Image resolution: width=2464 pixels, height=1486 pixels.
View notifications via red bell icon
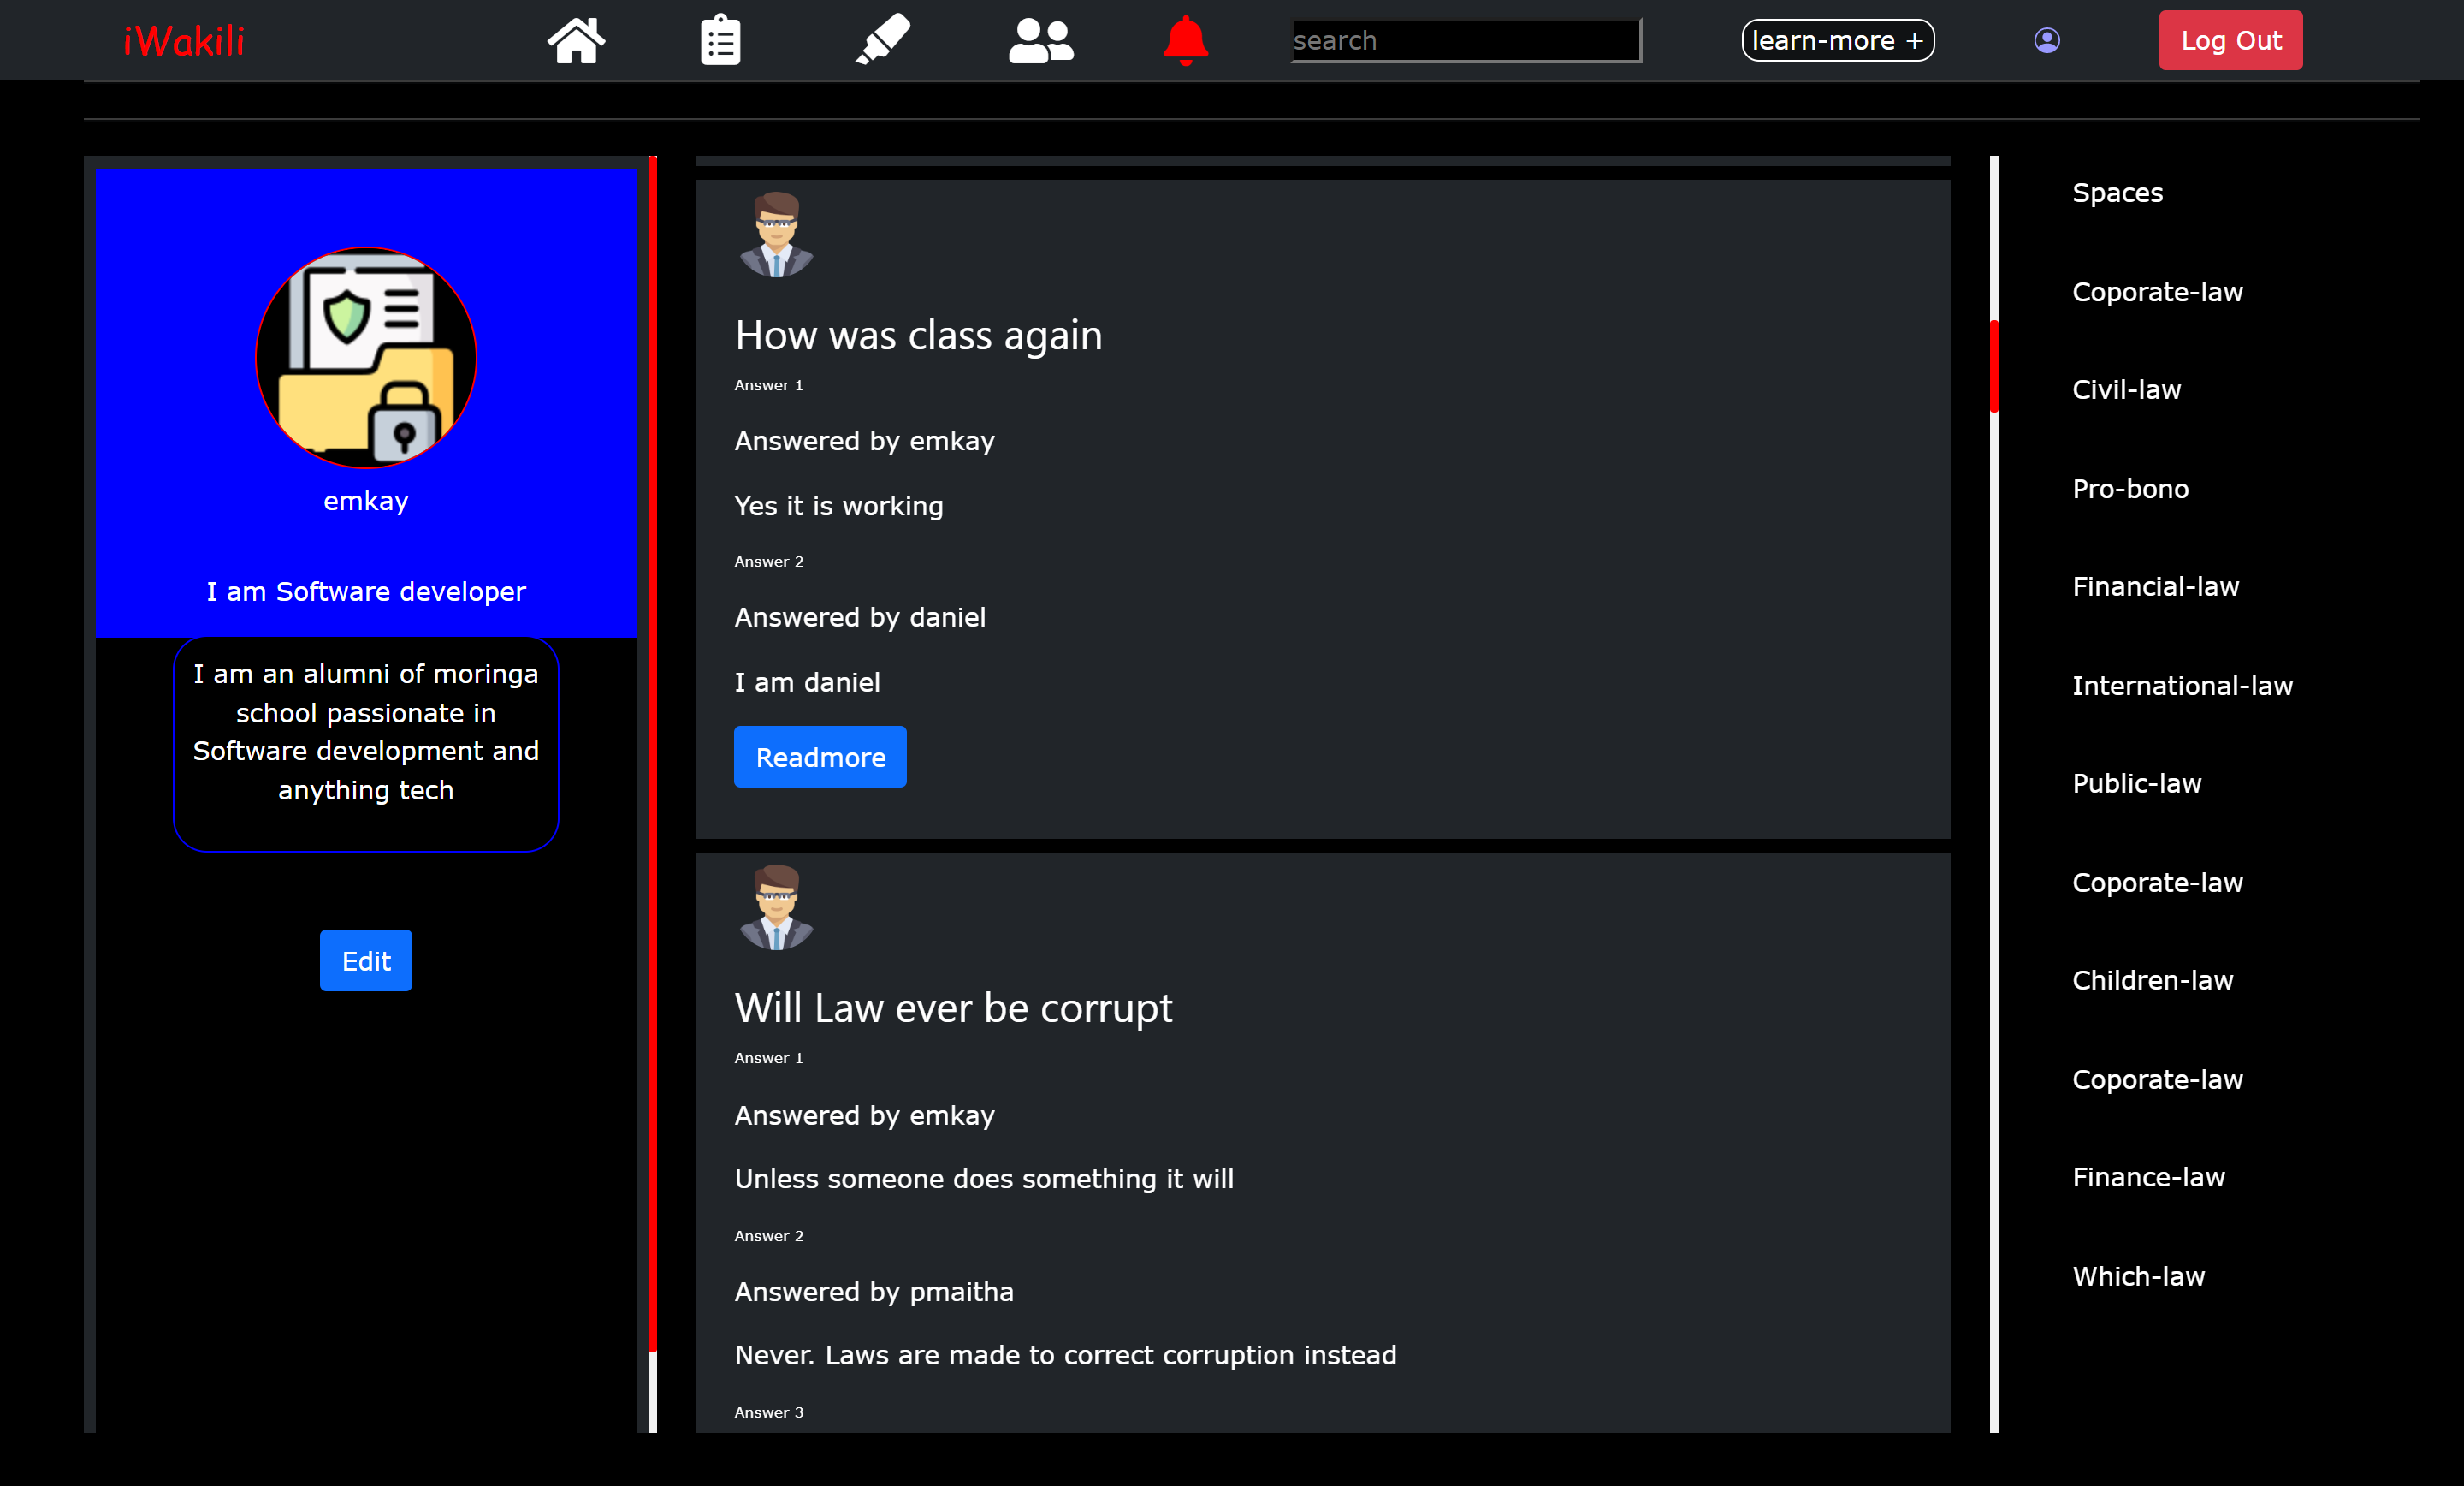pyautogui.click(x=1185, y=41)
